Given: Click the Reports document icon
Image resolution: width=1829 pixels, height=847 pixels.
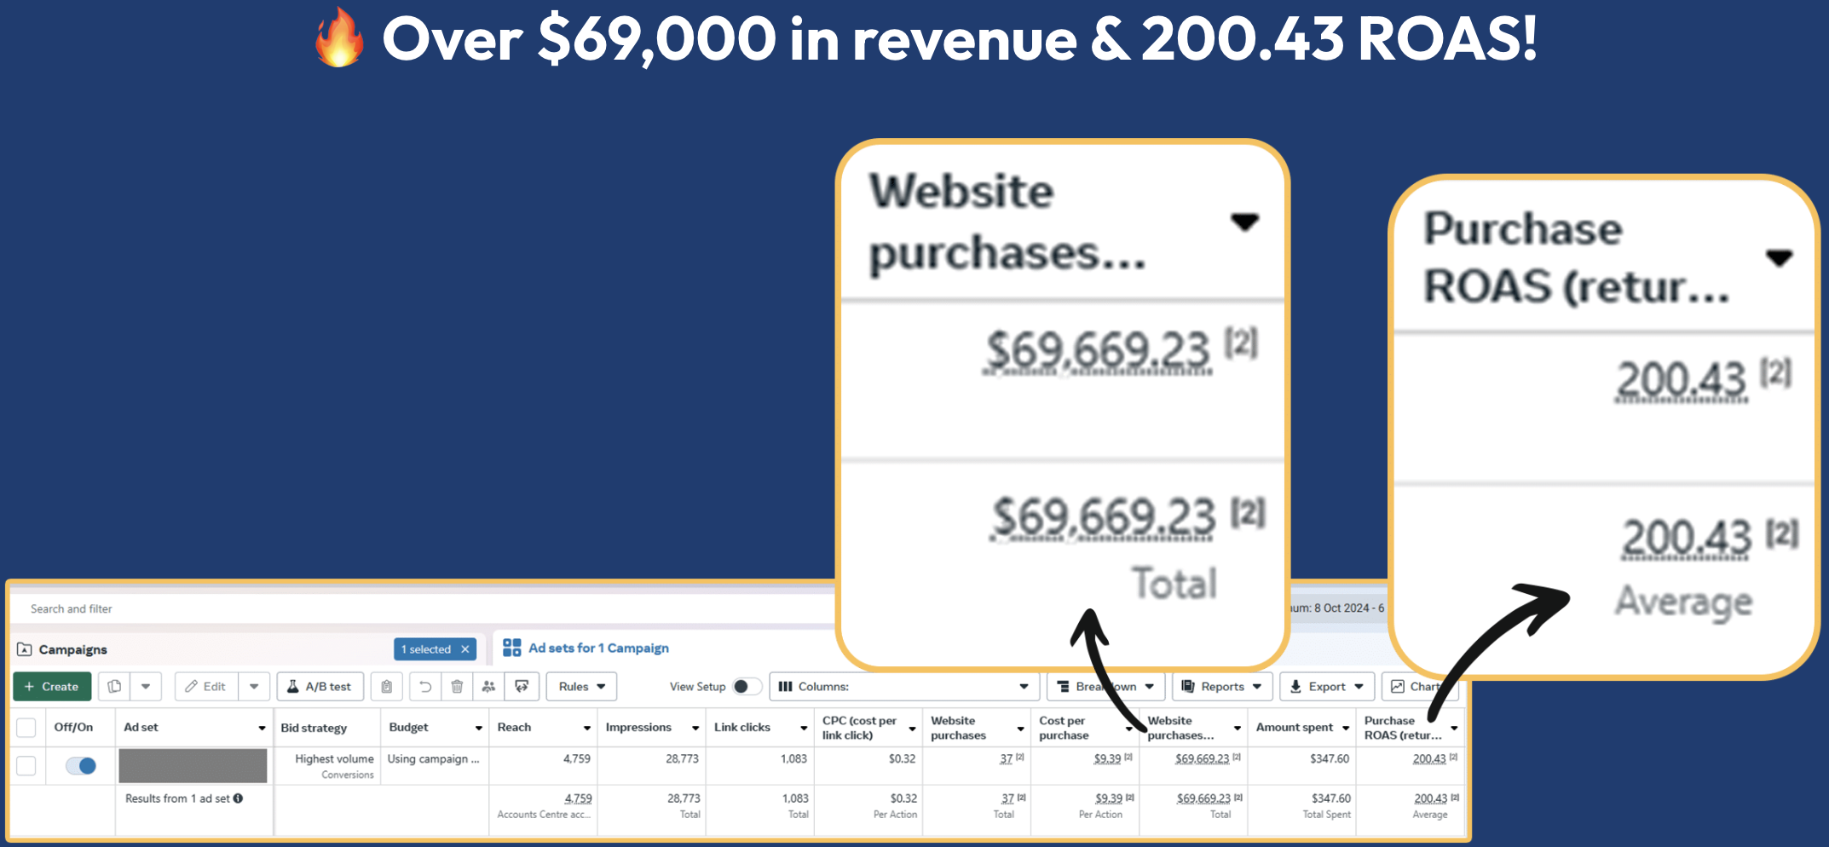Looking at the screenshot, I should (1188, 687).
